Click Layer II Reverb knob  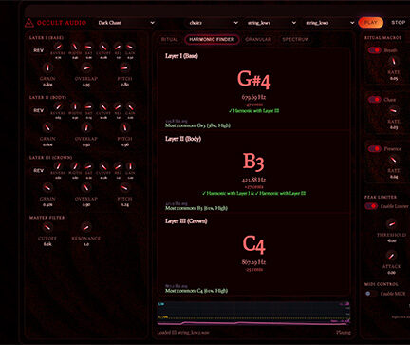point(58,106)
